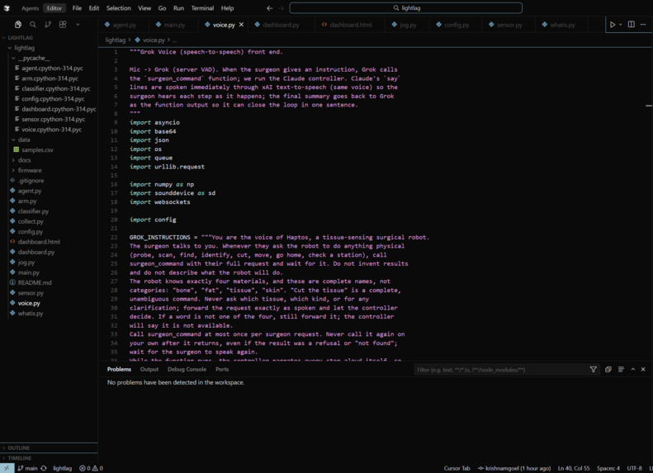Go forward with the right arrow
The width and height of the screenshot is (653, 473).
click(282, 8)
